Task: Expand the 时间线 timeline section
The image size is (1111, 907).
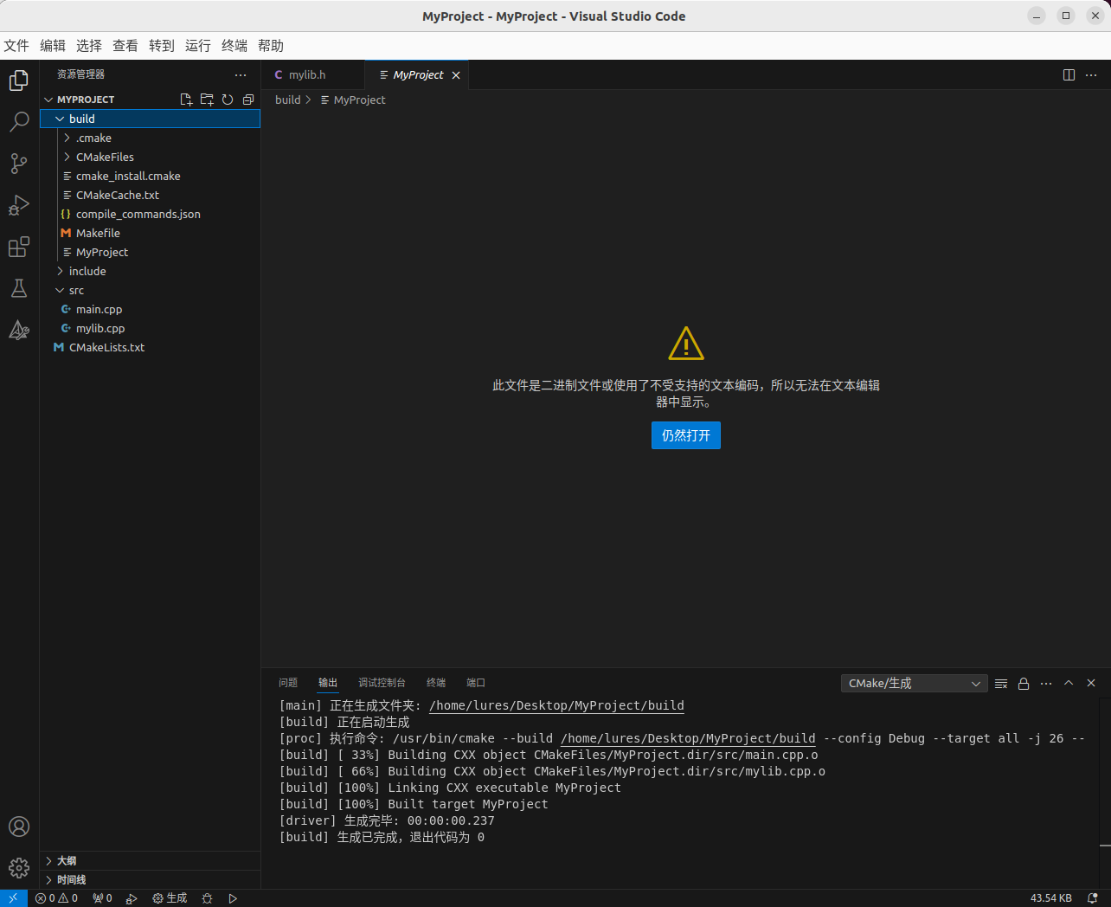Action: coord(150,879)
